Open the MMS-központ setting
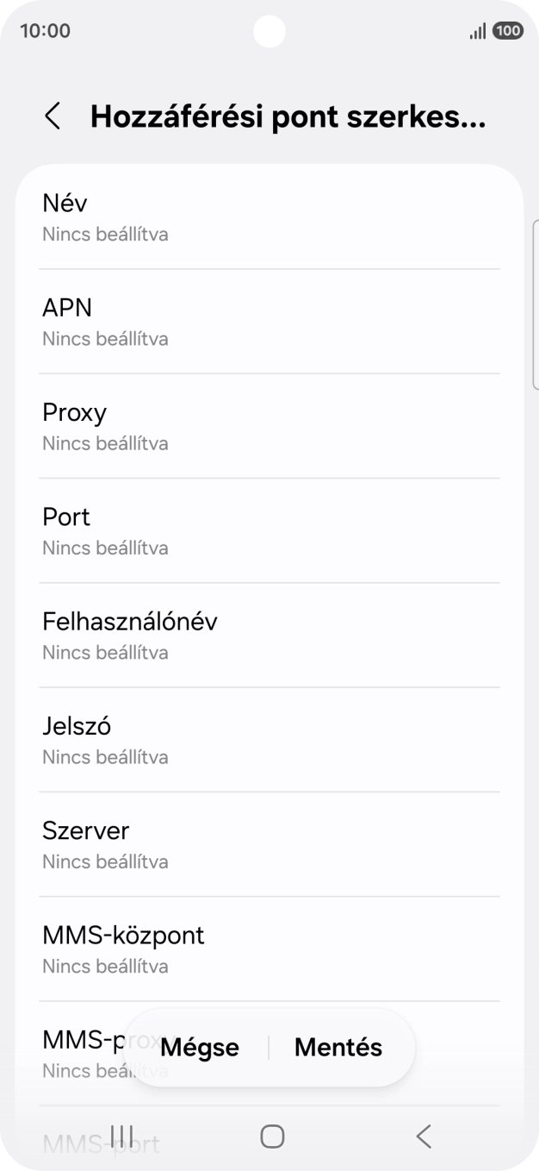 point(269,948)
